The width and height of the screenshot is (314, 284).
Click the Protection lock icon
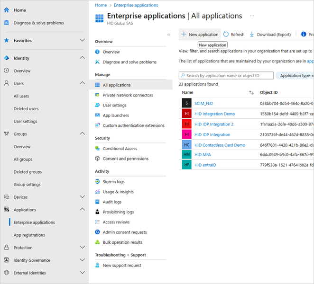pos(7,248)
